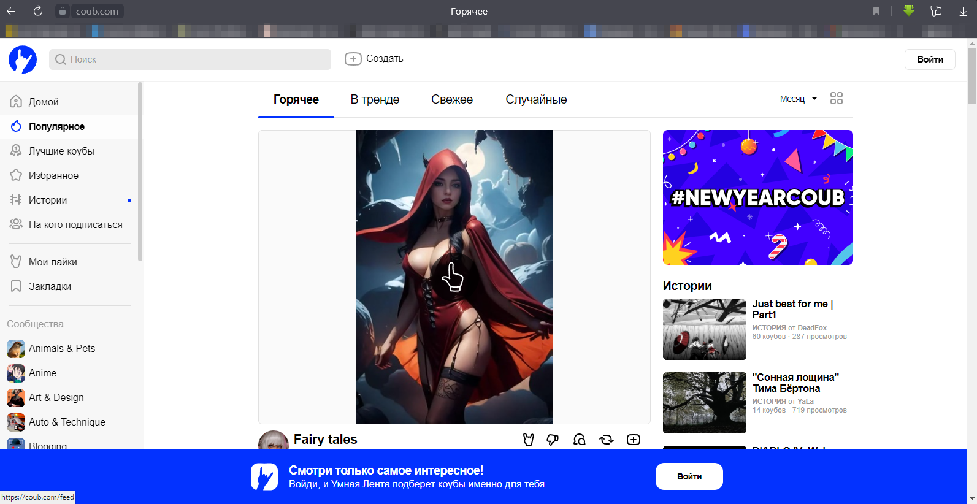977x504 pixels.
Task: Open the Месяц period dropdown
Action: [798, 99]
